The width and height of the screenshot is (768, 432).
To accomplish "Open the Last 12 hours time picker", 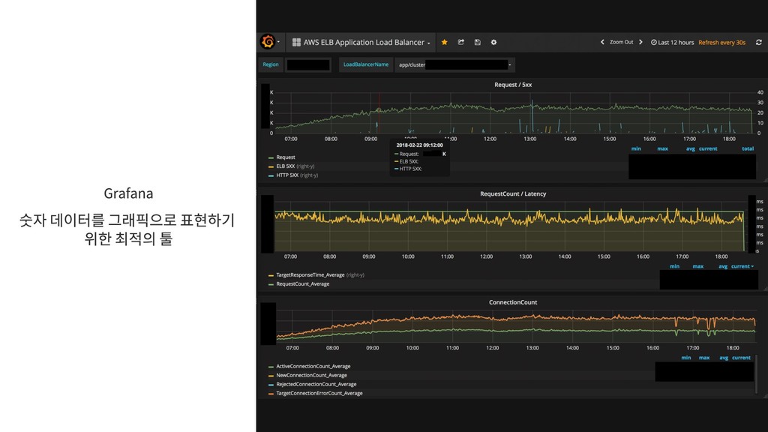I will click(672, 42).
